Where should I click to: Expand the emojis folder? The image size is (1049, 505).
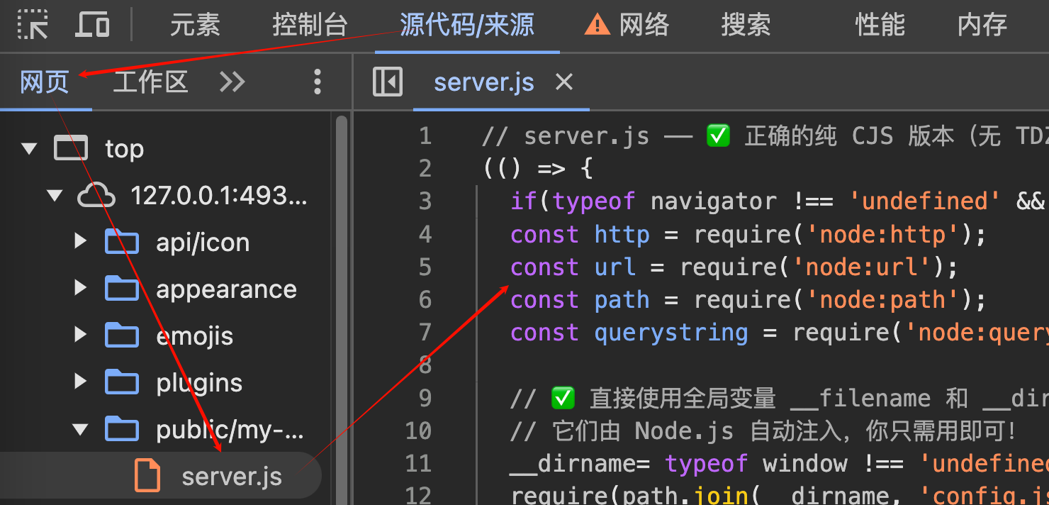(x=80, y=335)
